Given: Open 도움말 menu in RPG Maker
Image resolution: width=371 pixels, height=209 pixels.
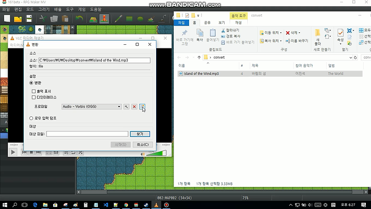Looking at the screenshot, I should coord(96,9).
